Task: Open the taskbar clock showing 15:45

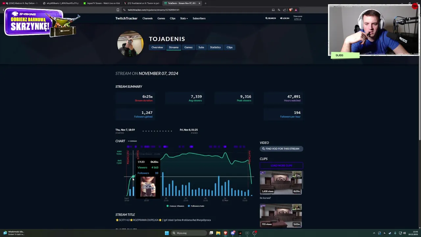Action: pos(413,233)
